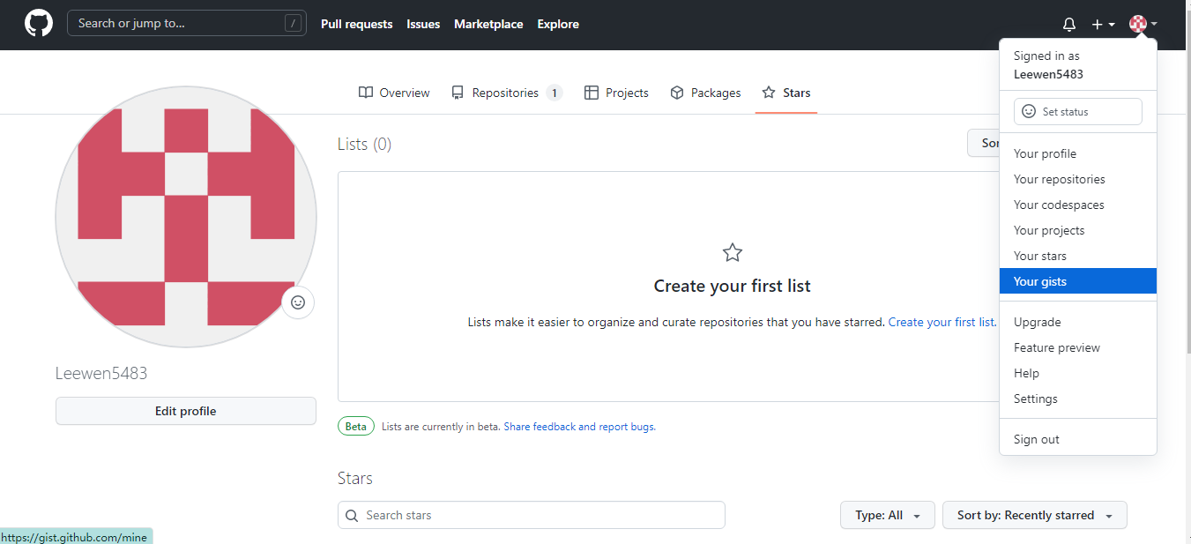Toggle the user avatar menu
The width and height of the screenshot is (1191, 544).
(1143, 25)
